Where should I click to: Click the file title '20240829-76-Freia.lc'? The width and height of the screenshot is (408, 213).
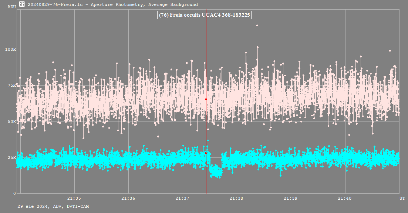pyautogui.click(x=55, y=4)
